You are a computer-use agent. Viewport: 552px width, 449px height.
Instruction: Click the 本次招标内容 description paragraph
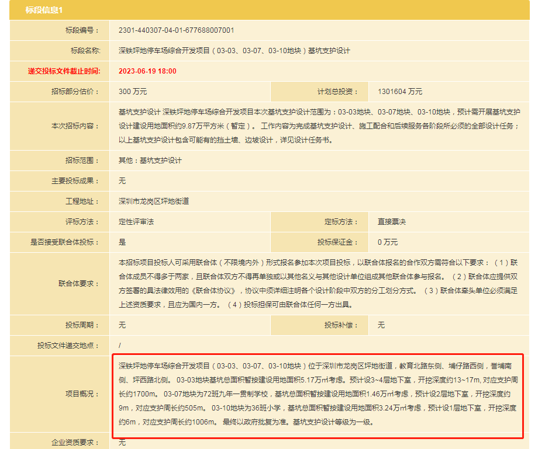(319, 126)
